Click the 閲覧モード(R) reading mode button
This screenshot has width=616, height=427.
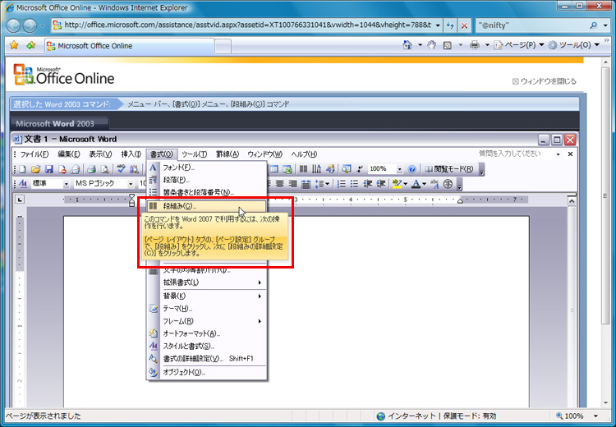click(x=449, y=169)
